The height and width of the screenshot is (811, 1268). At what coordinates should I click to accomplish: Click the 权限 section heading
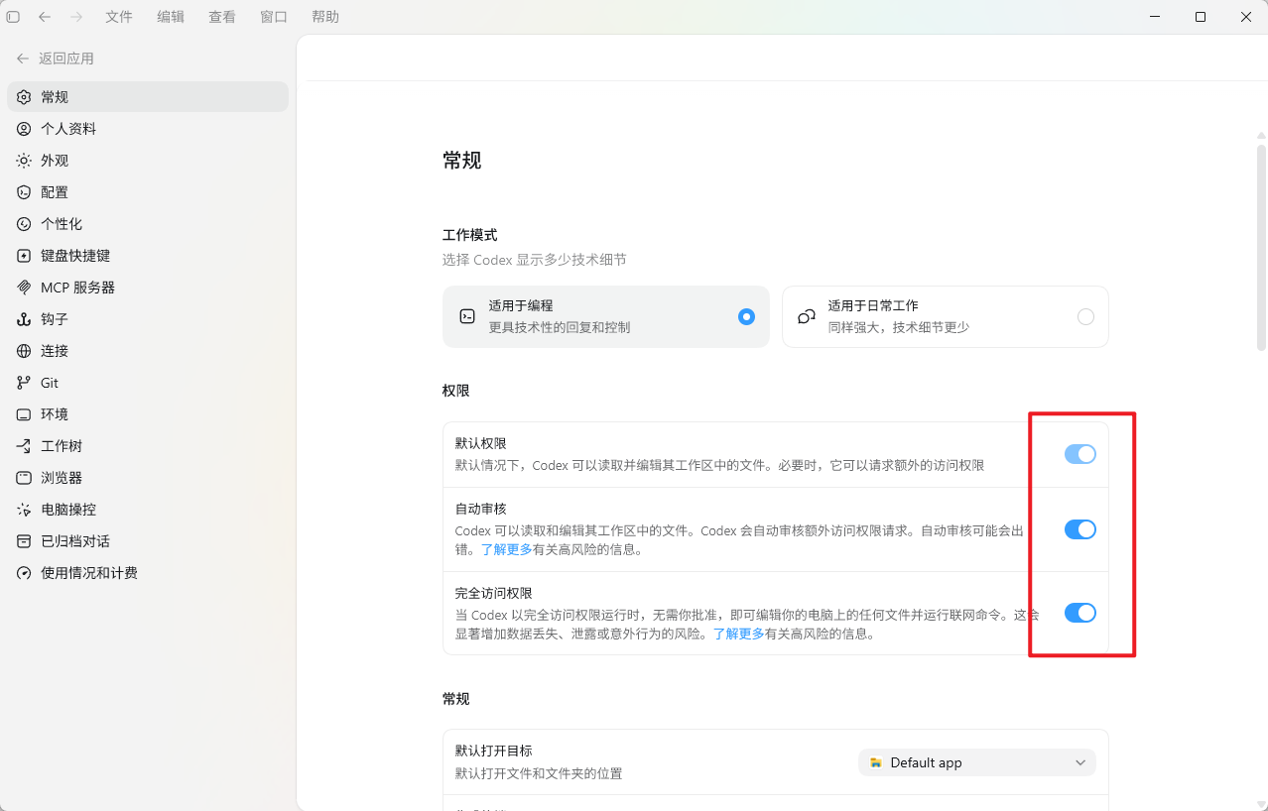click(455, 391)
